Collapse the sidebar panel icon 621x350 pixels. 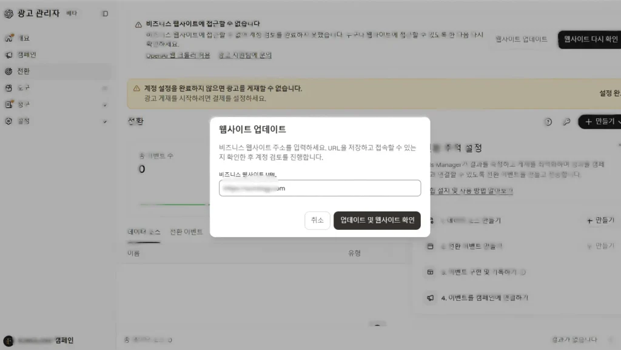coord(105,14)
